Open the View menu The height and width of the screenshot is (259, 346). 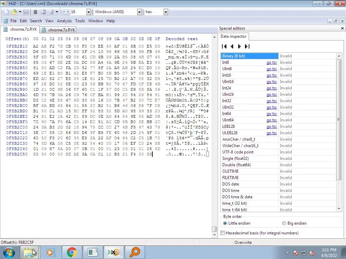click(49, 21)
